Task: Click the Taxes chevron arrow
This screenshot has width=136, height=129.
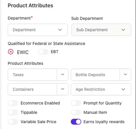Action: pos(62,75)
